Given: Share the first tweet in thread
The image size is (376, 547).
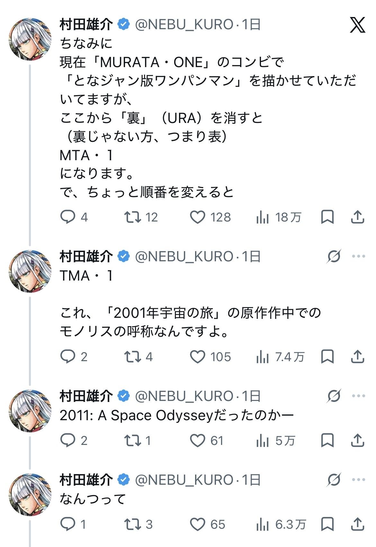Looking at the screenshot, I should [x=357, y=217].
